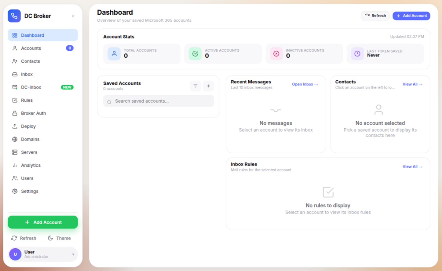The height and width of the screenshot is (271, 442).
Task: Open Analytics from the sidebar
Action: 43,165
